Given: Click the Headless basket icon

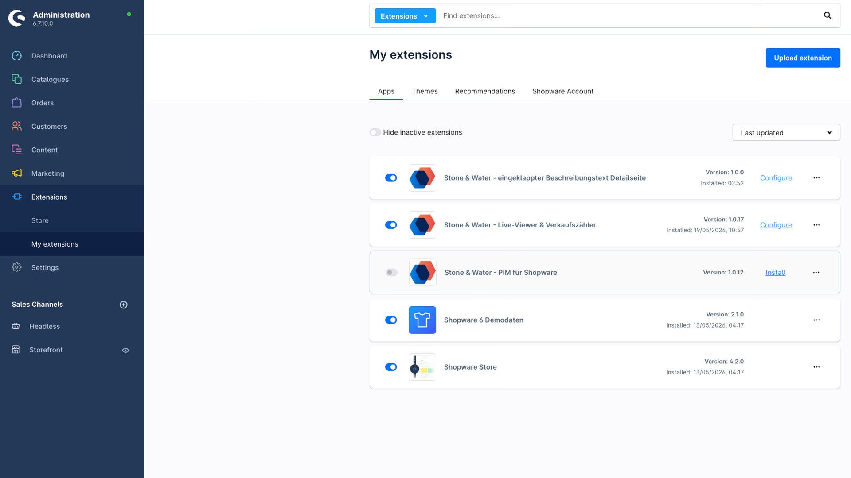Looking at the screenshot, I should 16,326.
